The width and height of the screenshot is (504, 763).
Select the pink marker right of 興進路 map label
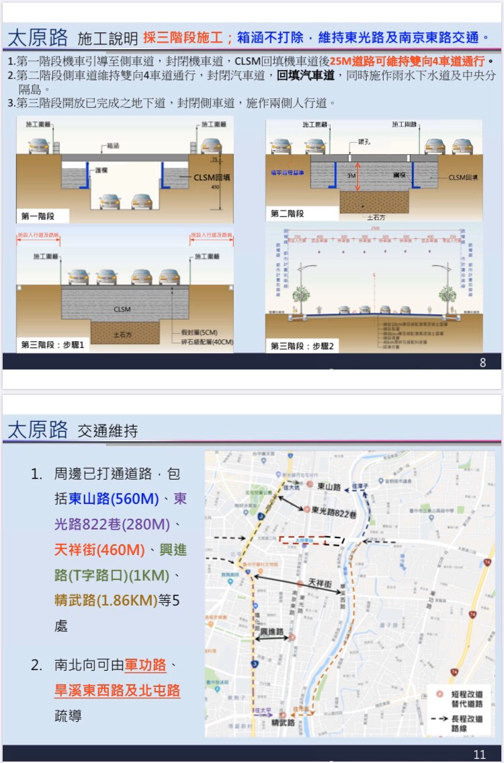pyautogui.click(x=292, y=636)
